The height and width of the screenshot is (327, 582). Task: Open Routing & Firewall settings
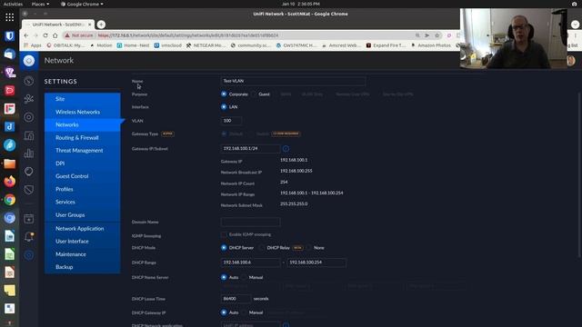83,137
